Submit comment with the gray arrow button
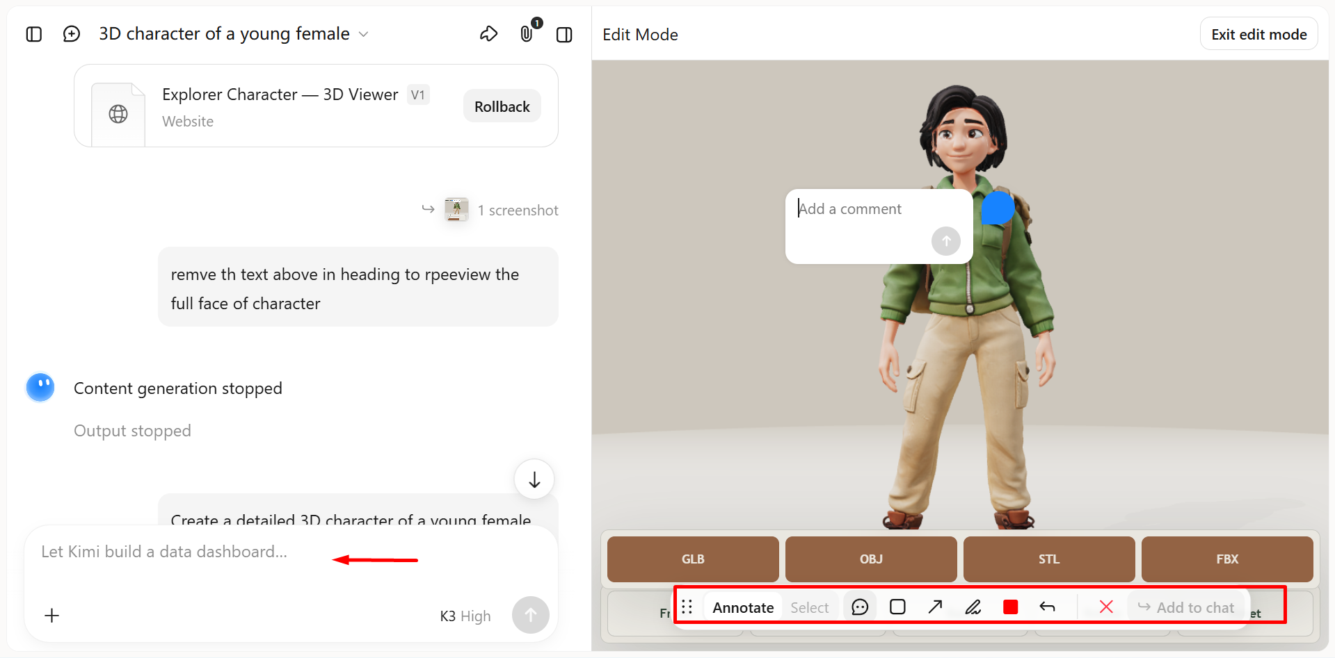1335x658 pixels. 946,241
